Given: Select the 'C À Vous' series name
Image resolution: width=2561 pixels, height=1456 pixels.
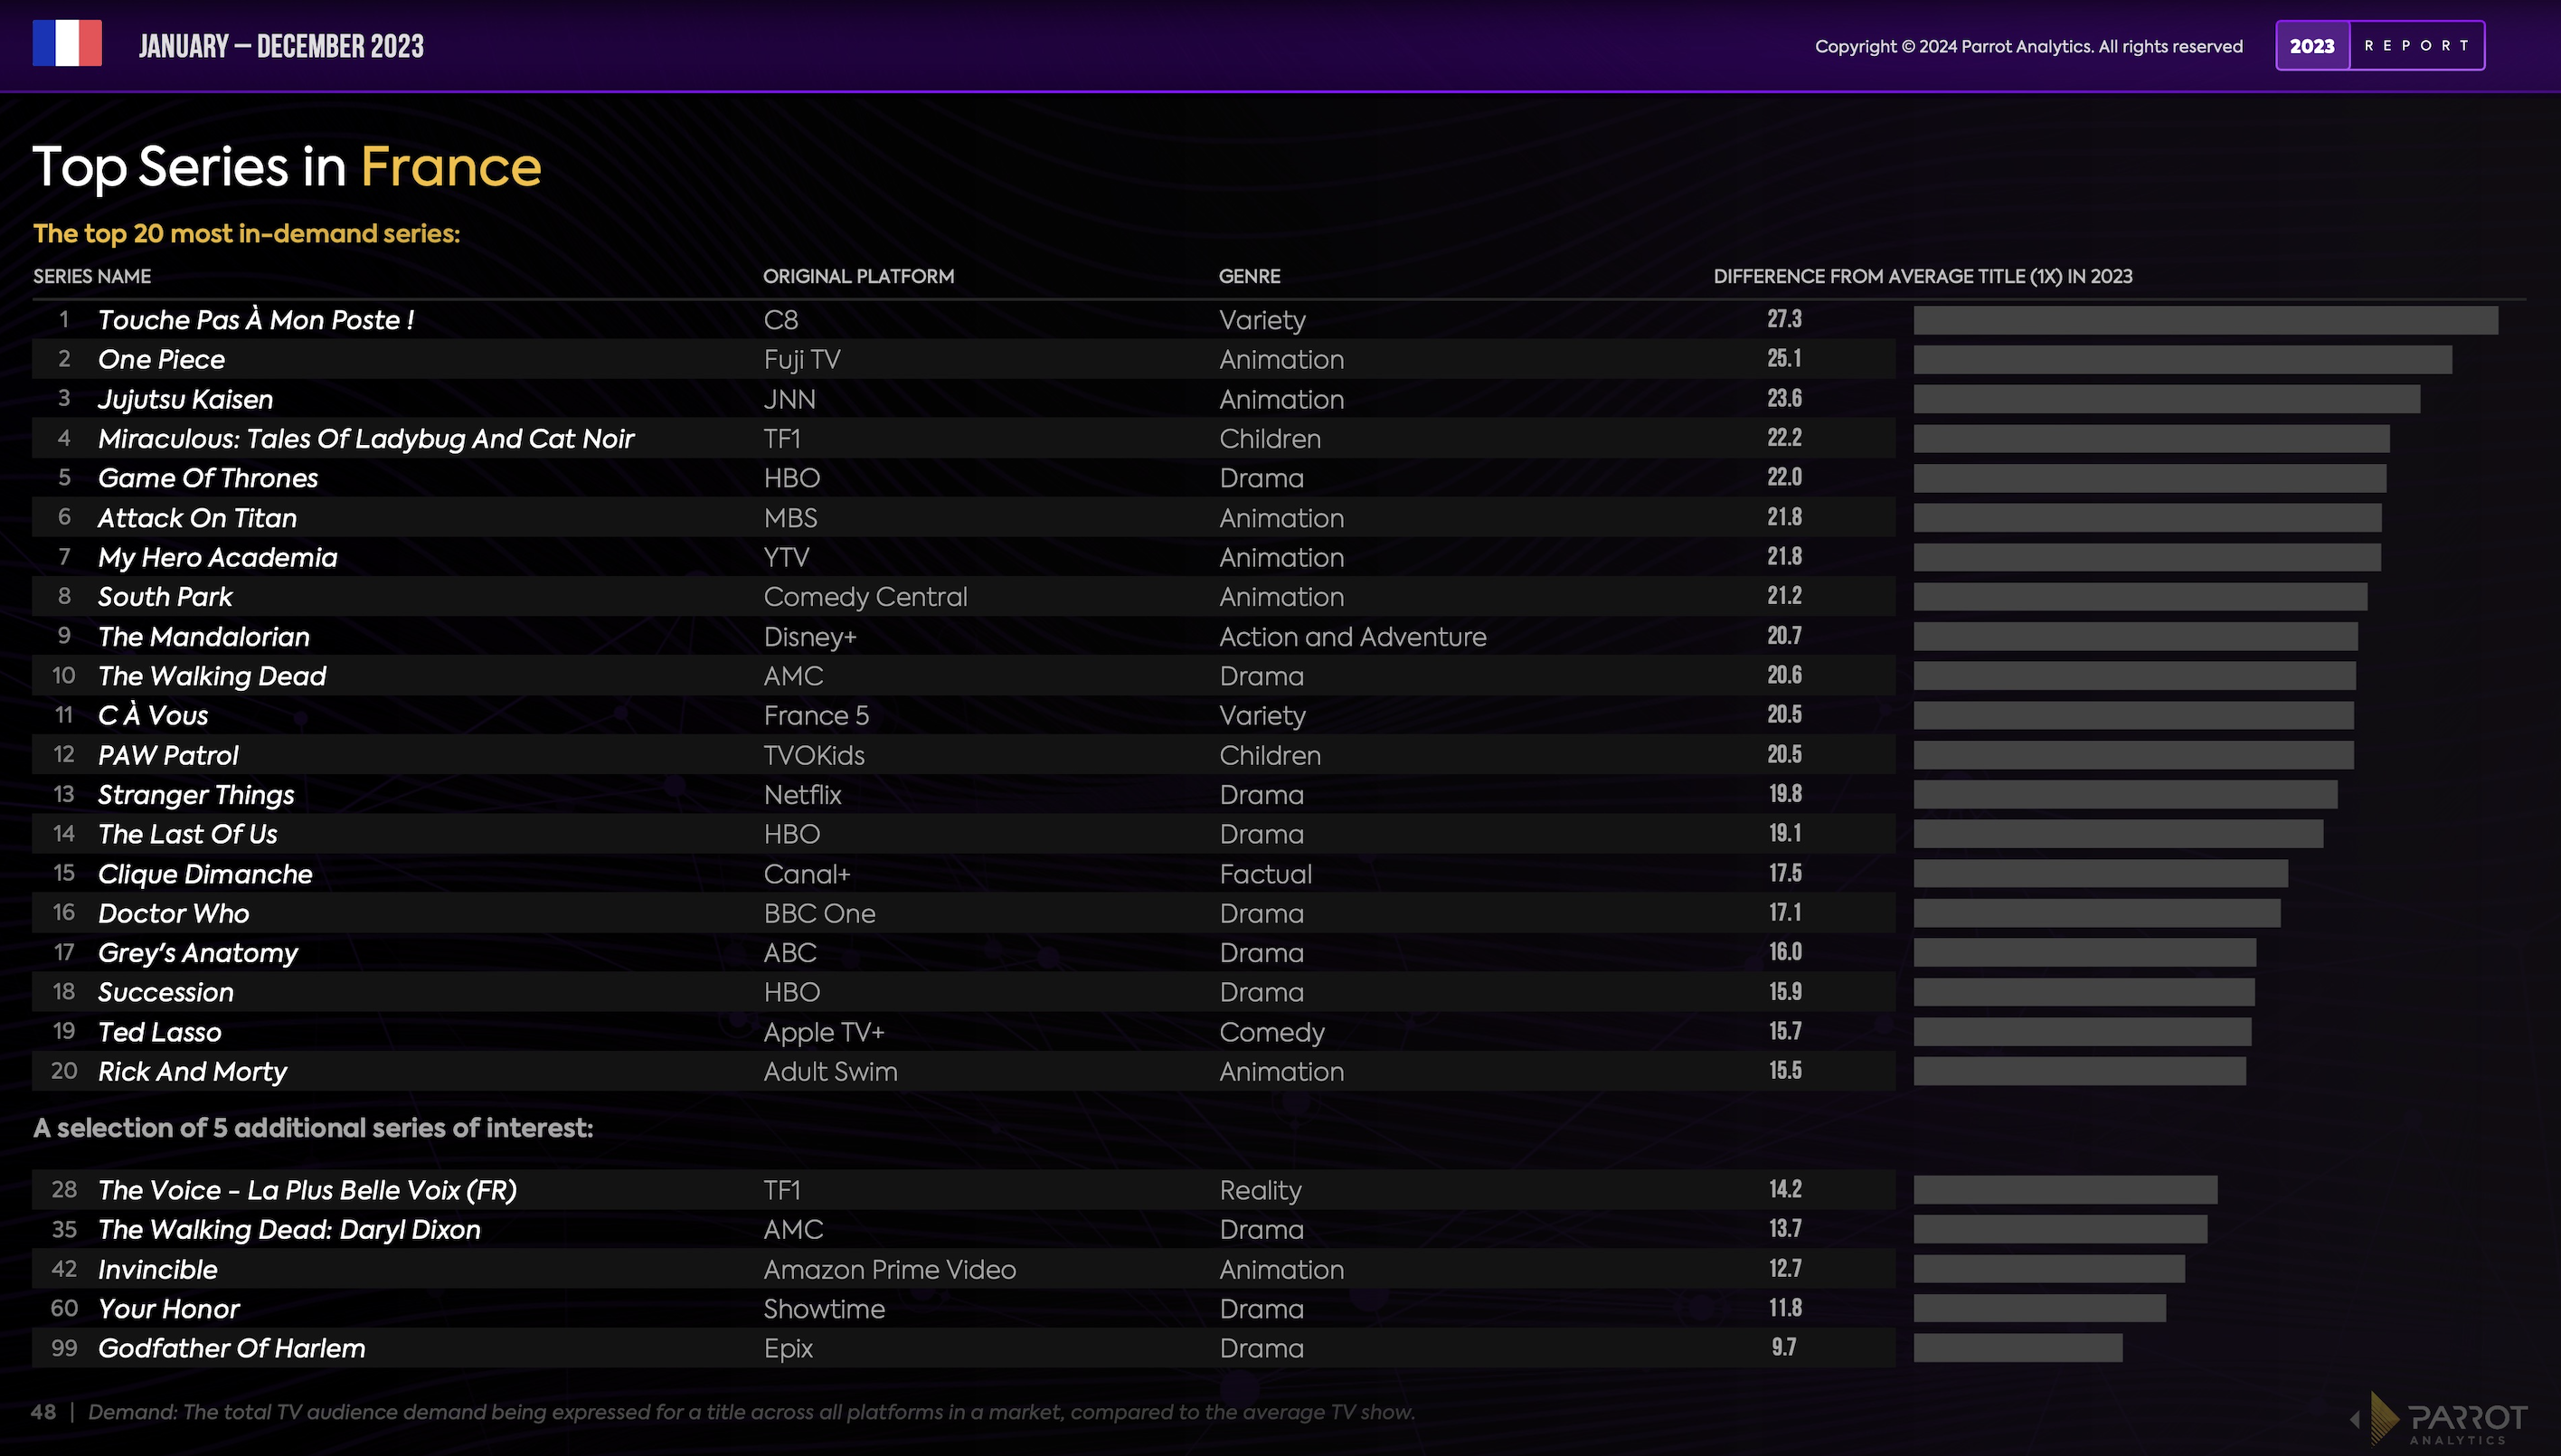Looking at the screenshot, I should tap(153, 715).
